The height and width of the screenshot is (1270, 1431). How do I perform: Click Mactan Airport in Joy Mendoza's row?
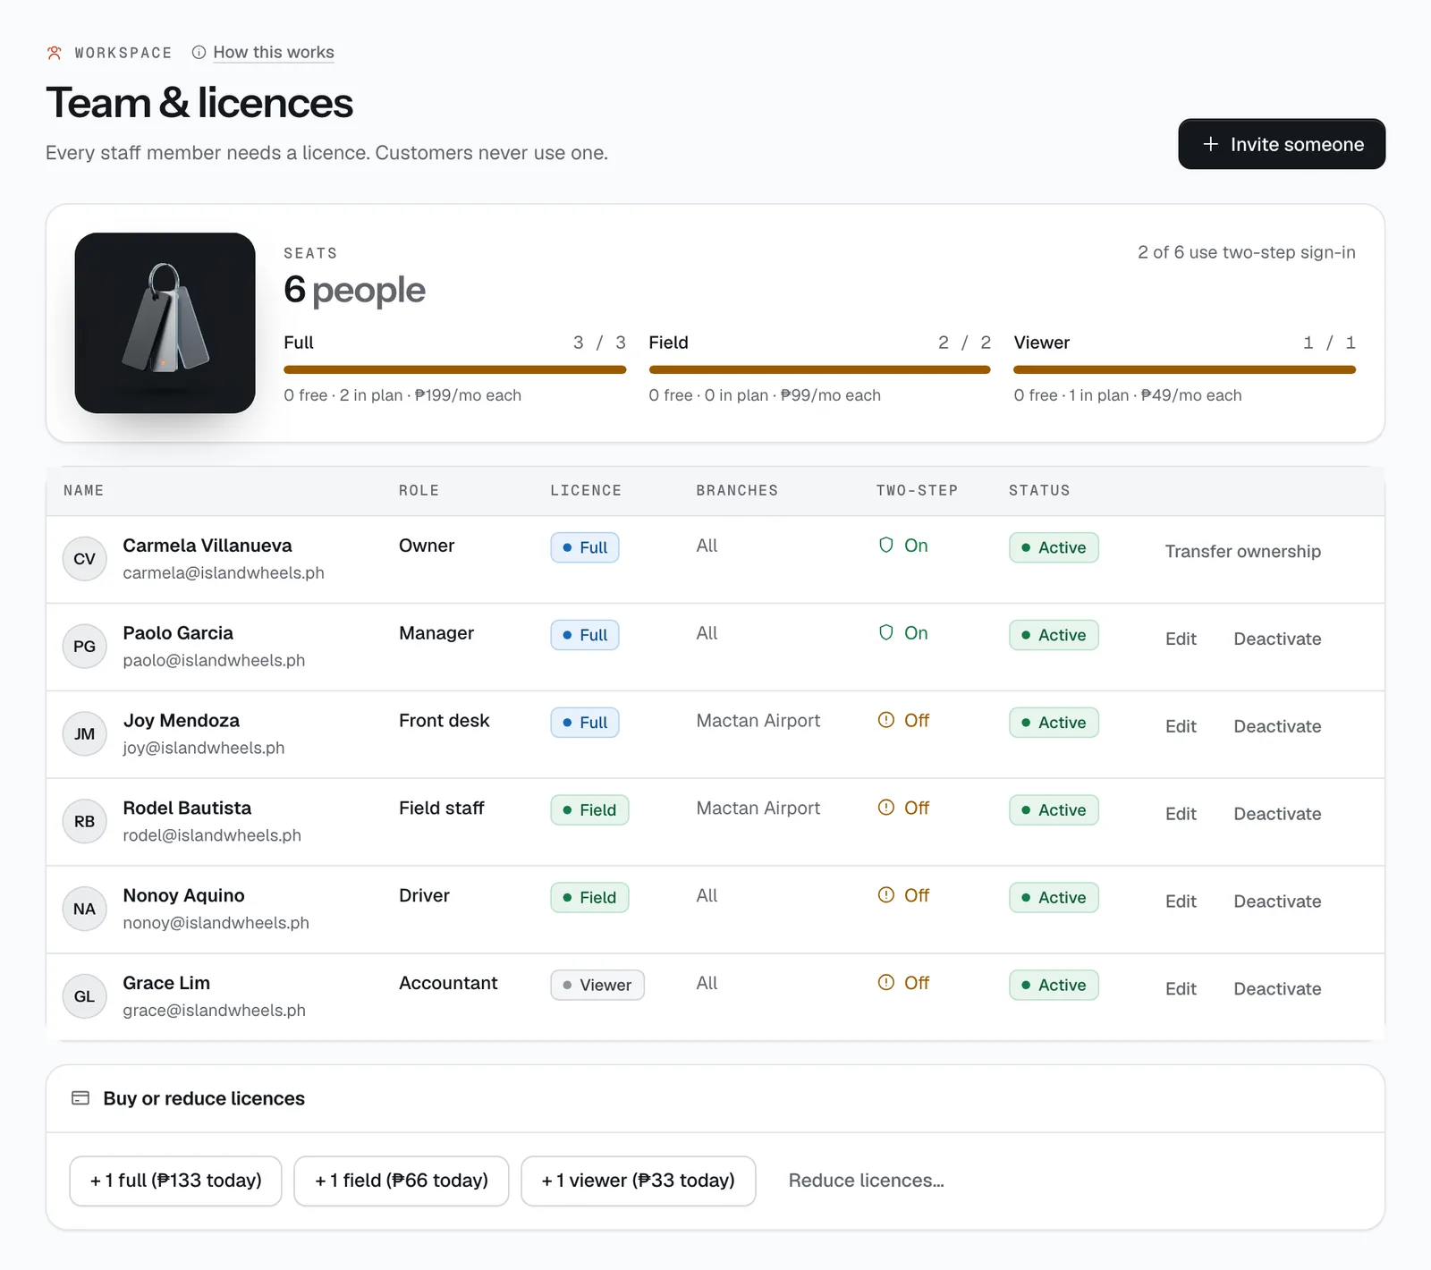click(758, 721)
